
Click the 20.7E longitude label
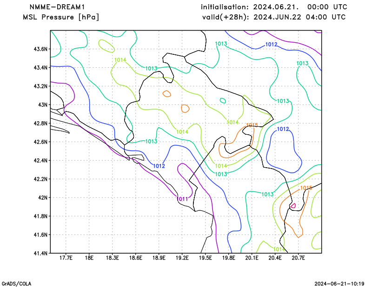(298, 258)
